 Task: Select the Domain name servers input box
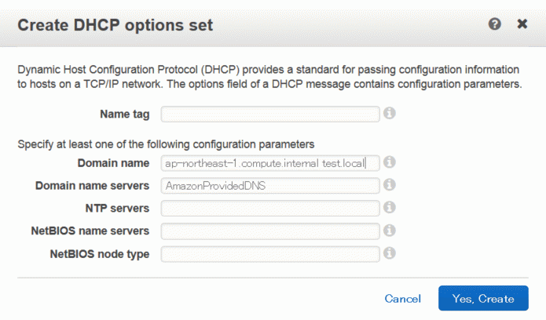click(270, 186)
